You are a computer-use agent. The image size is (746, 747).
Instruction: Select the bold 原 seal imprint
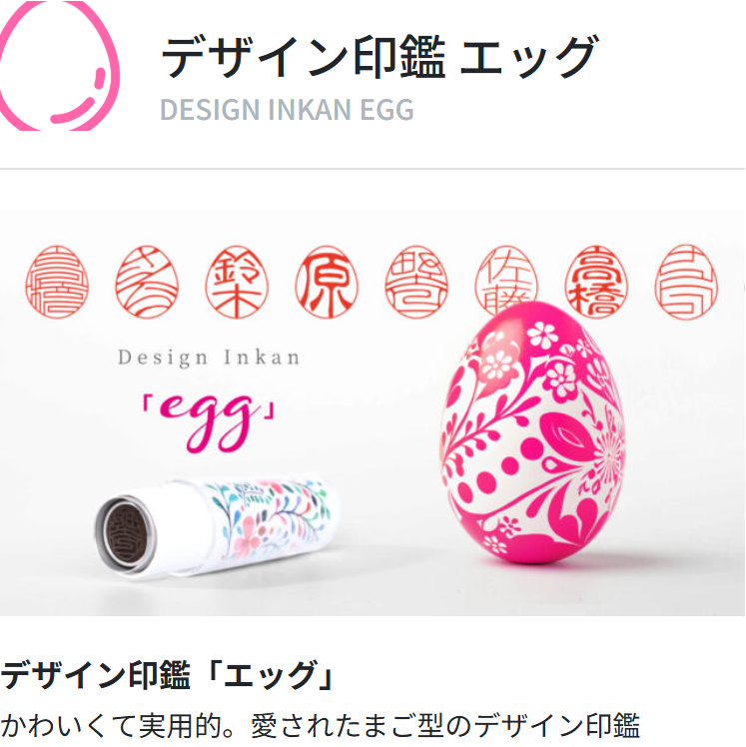(x=327, y=282)
